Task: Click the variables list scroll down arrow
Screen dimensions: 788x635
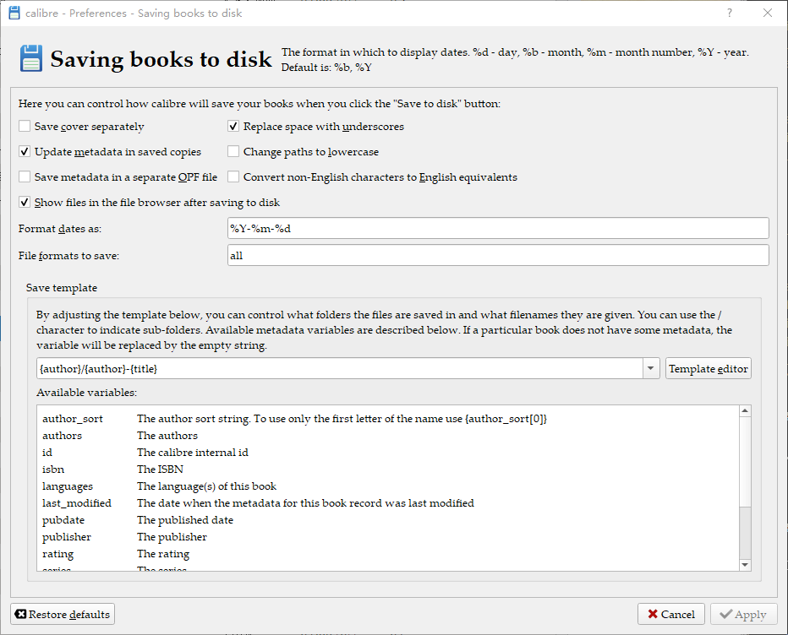Action: point(745,565)
